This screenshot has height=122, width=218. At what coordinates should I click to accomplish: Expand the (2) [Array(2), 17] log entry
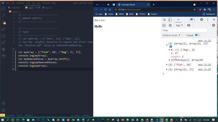coord(167,69)
